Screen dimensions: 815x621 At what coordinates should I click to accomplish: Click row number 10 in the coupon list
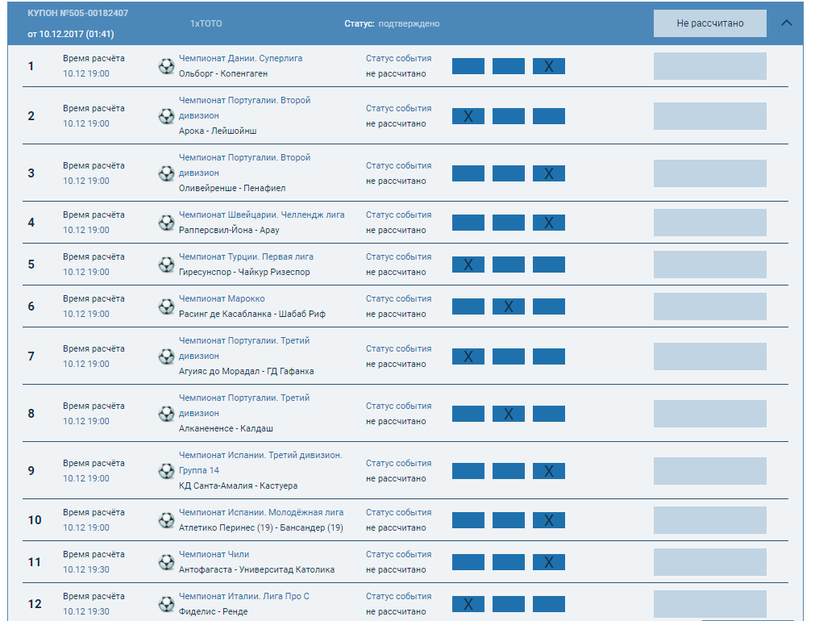pos(35,520)
